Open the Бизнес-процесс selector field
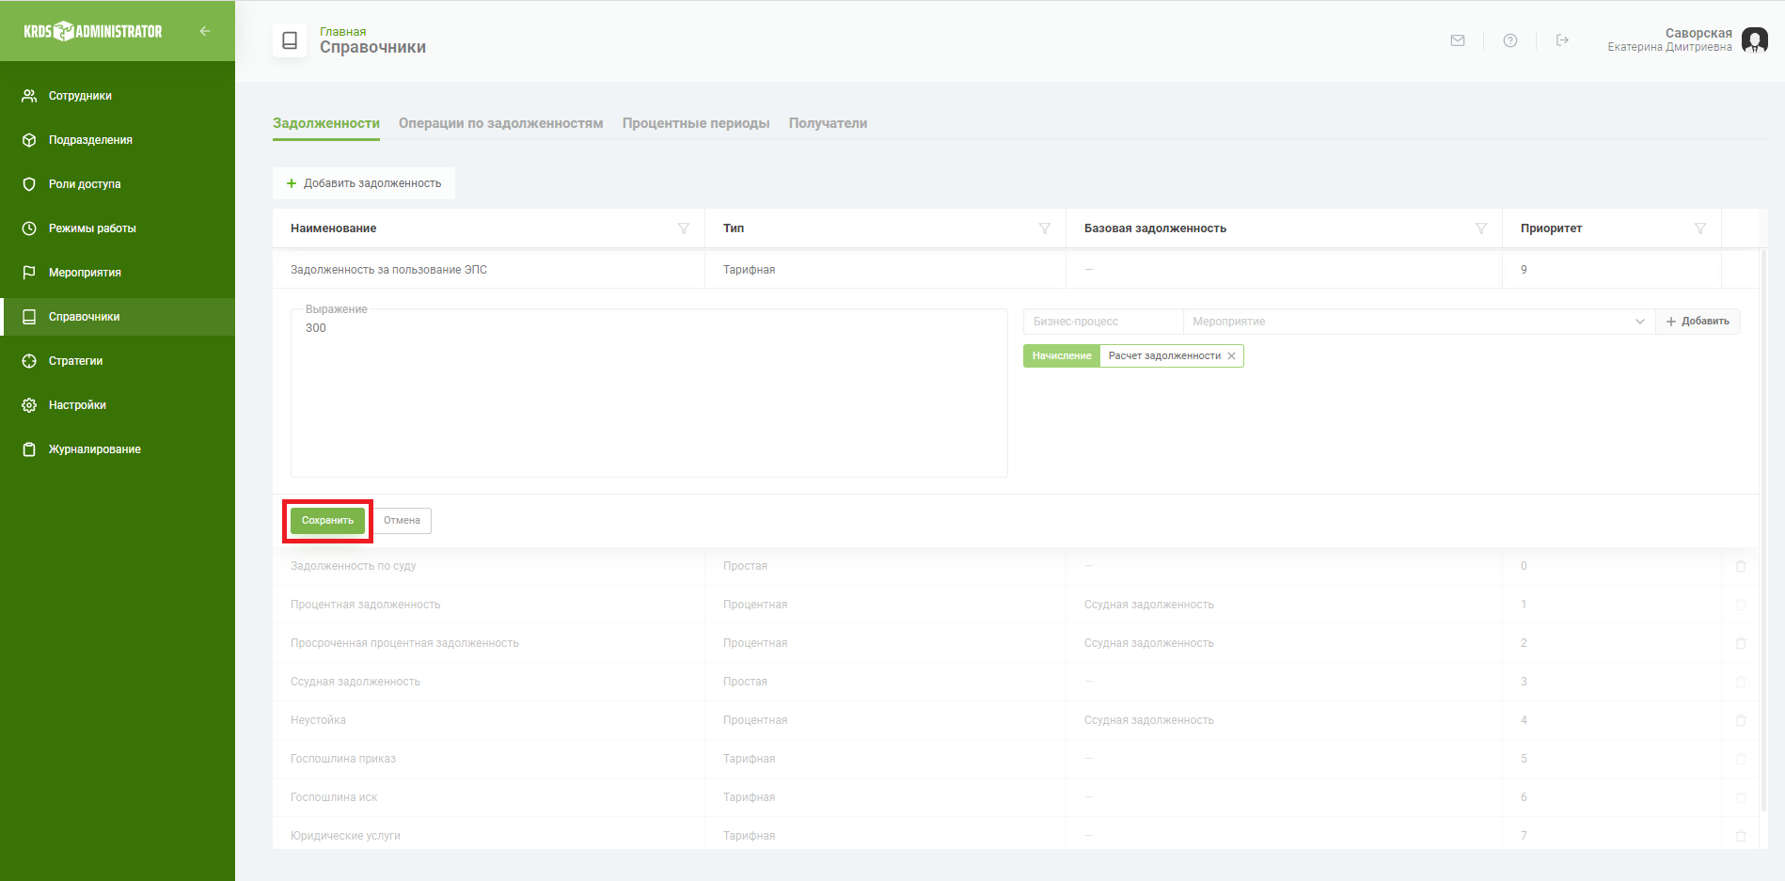This screenshot has width=1785, height=881. click(x=1102, y=322)
